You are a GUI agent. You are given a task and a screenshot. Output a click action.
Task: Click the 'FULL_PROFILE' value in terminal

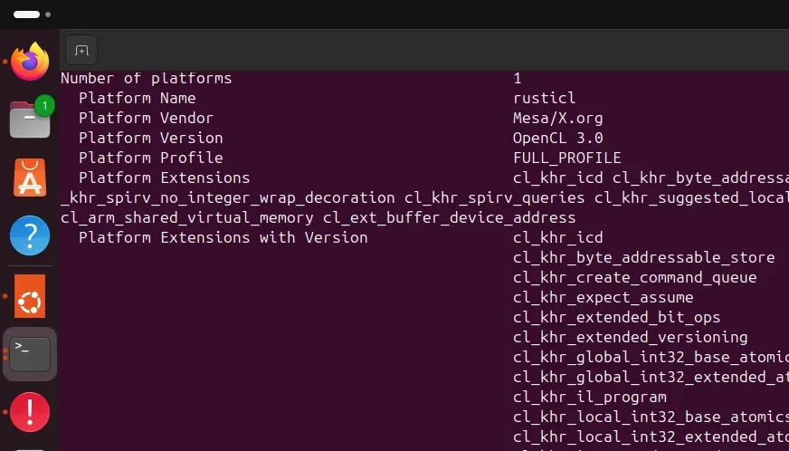566,158
